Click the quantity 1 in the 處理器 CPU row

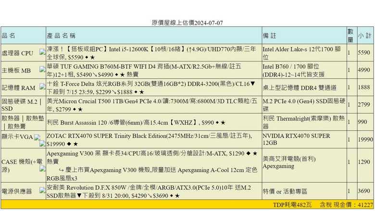349,53
